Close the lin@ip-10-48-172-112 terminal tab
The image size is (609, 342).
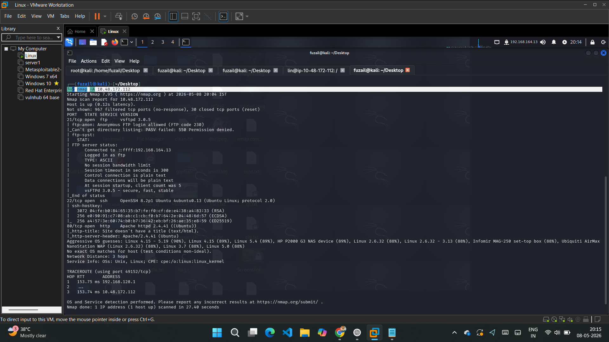pos(343,70)
